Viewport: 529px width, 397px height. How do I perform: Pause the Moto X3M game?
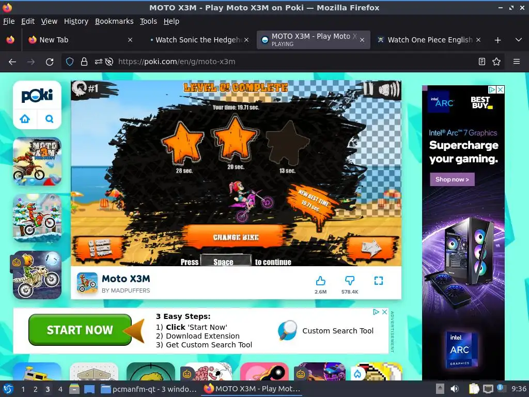click(x=368, y=89)
